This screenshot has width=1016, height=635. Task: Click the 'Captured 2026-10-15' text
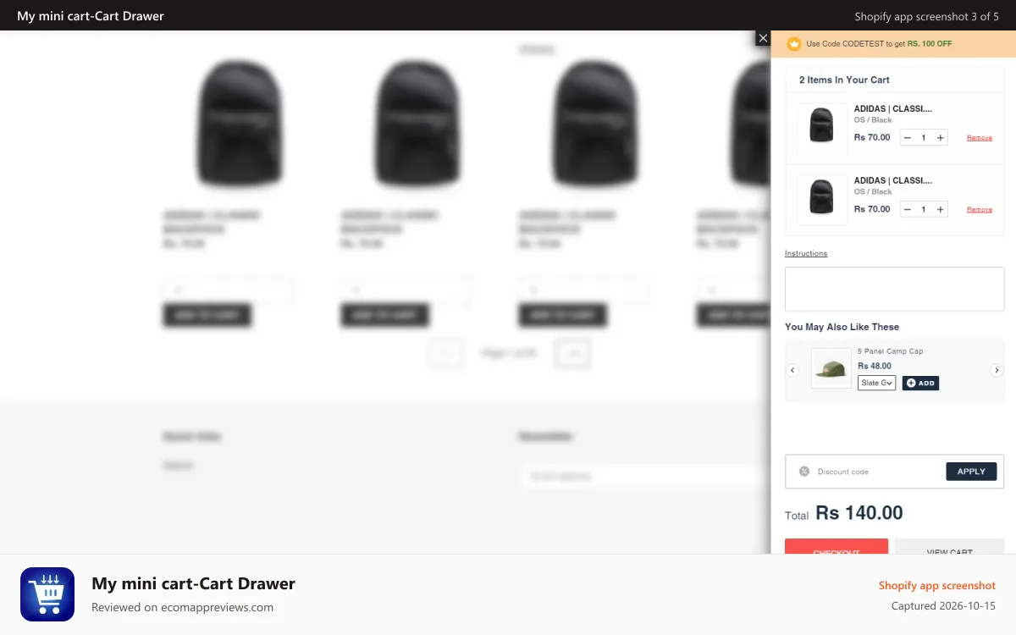tap(943, 606)
